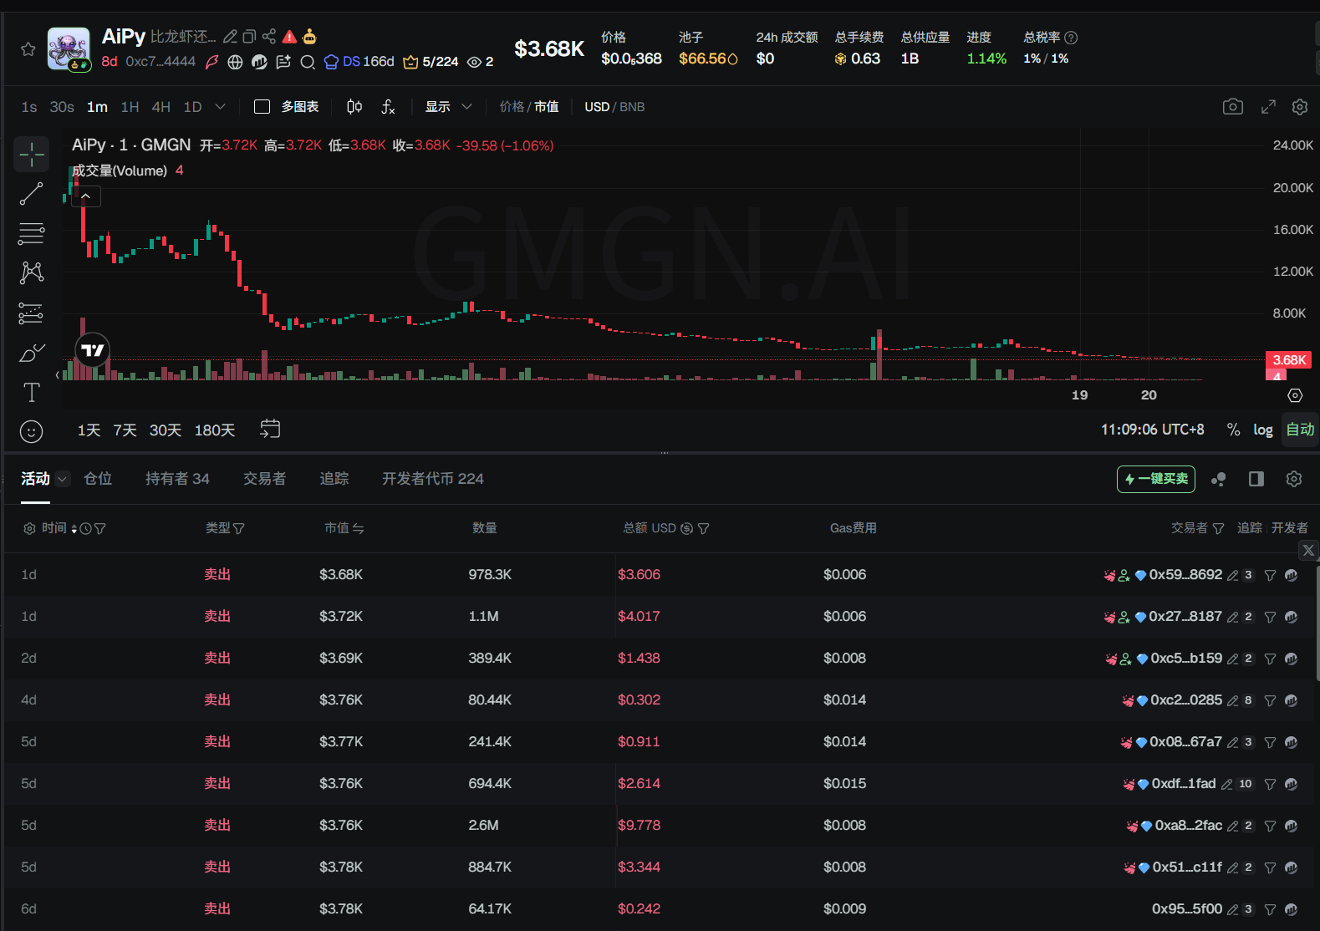Copy the token name with the copy icon
Viewport: 1320px width, 931px height.
pos(249,37)
